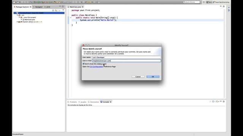Click Open Console icon in Console toolbar
This screenshot has width=243, height=136.
(217, 102)
